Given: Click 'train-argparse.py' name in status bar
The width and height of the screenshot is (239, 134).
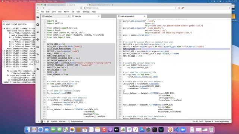Looking at the screenshot, I should click(222, 122).
